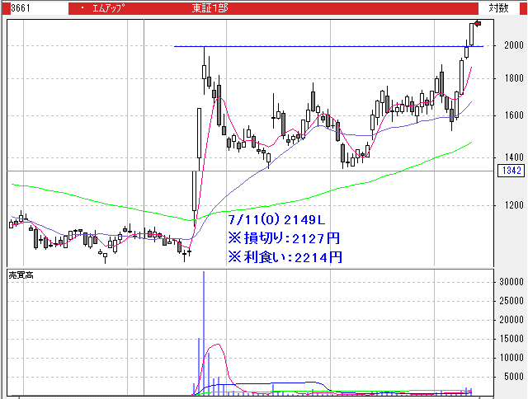Click the 損切り:2127円 stop-loss annotation
This screenshot has height=399, width=528.
[284, 239]
